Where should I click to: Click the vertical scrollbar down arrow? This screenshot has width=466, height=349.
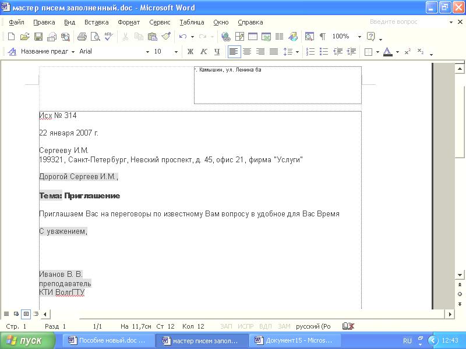coord(460,275)
